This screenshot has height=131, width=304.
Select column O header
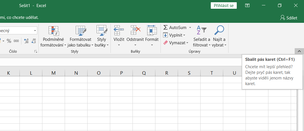pos(99,73)
